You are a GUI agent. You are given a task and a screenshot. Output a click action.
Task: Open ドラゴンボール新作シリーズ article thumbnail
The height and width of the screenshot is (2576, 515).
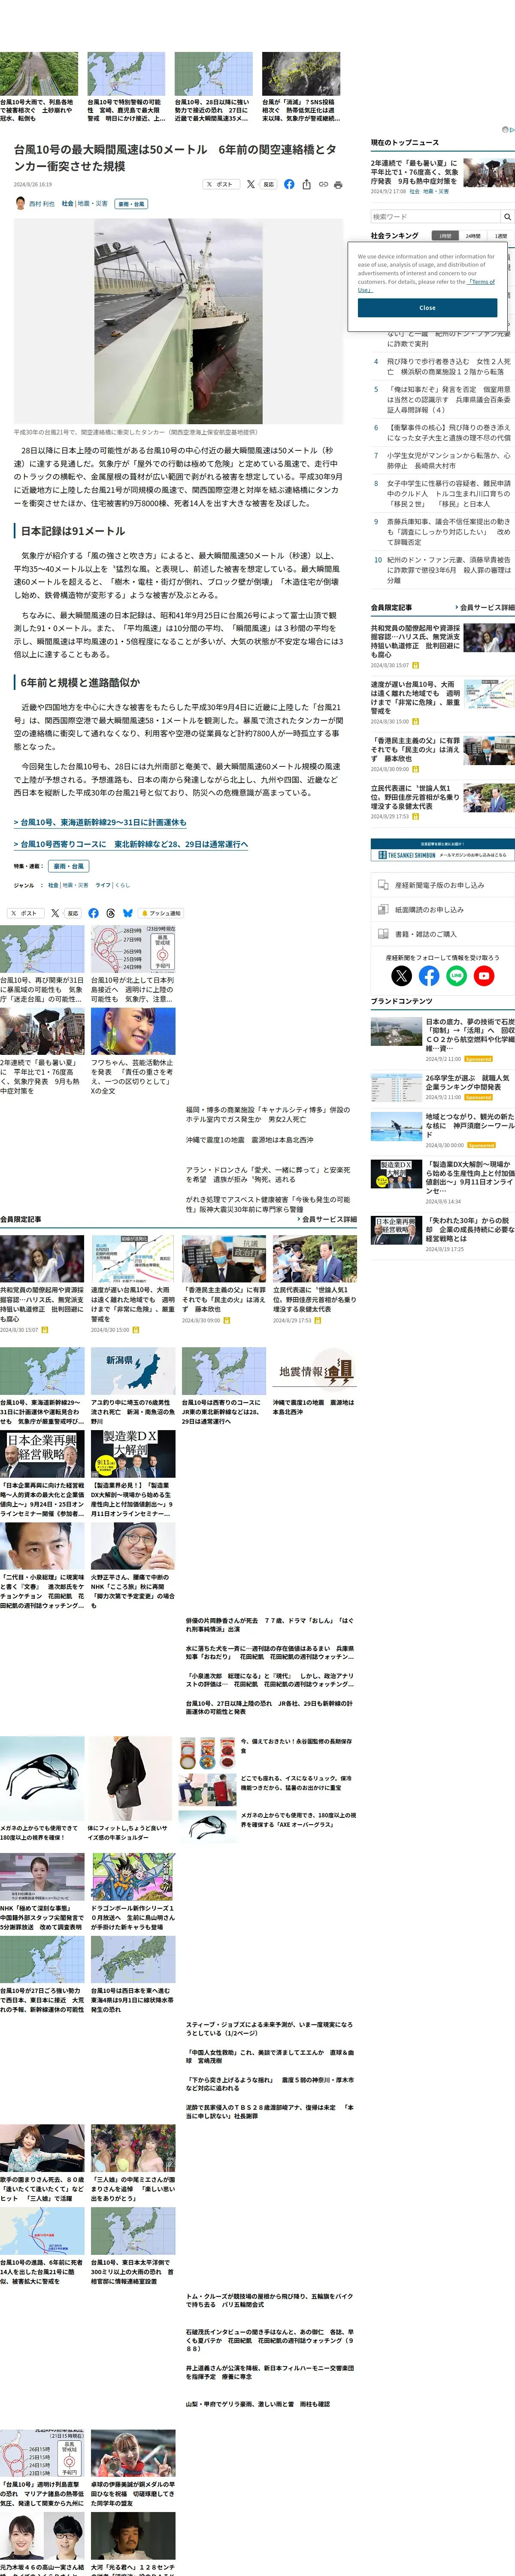tap(133, 1877)
